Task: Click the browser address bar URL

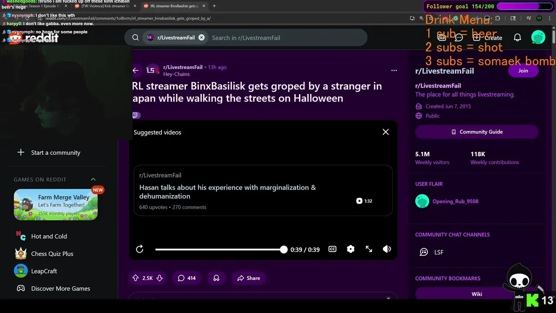Action: tap(128, 19)
